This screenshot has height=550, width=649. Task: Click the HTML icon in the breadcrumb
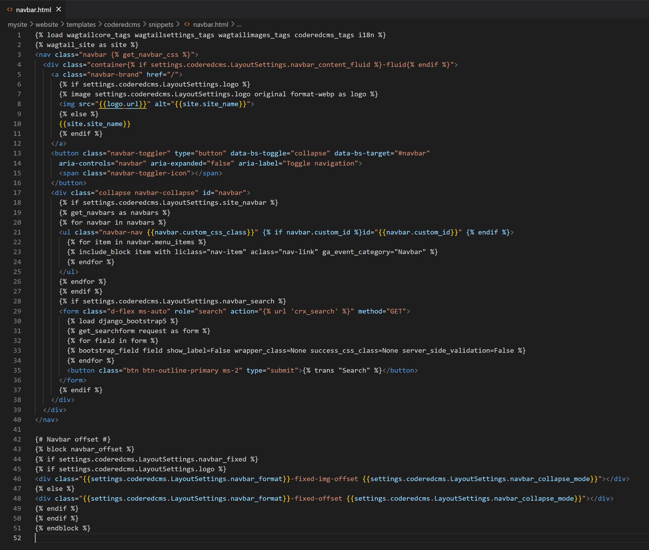187,24
